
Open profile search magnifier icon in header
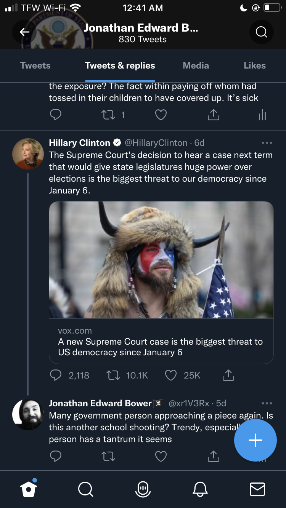pos(261,32)
